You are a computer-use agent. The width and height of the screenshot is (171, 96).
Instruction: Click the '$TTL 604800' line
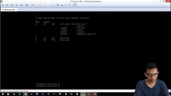43,22
